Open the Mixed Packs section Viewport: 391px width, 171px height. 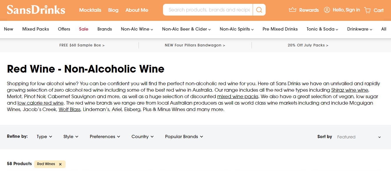[x=36, y=29]
